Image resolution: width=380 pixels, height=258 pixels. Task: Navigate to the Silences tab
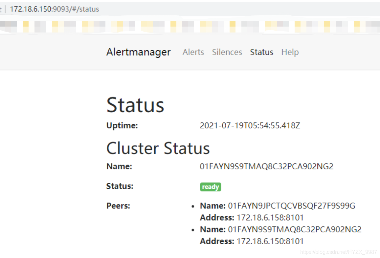(x=227, y=52)
